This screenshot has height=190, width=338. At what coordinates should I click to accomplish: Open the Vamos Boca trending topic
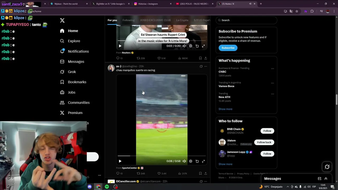coord(226,86)
